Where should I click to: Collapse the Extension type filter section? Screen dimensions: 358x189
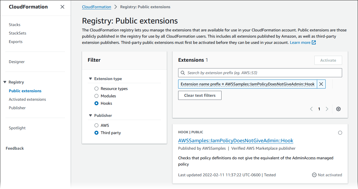(90, 79)
